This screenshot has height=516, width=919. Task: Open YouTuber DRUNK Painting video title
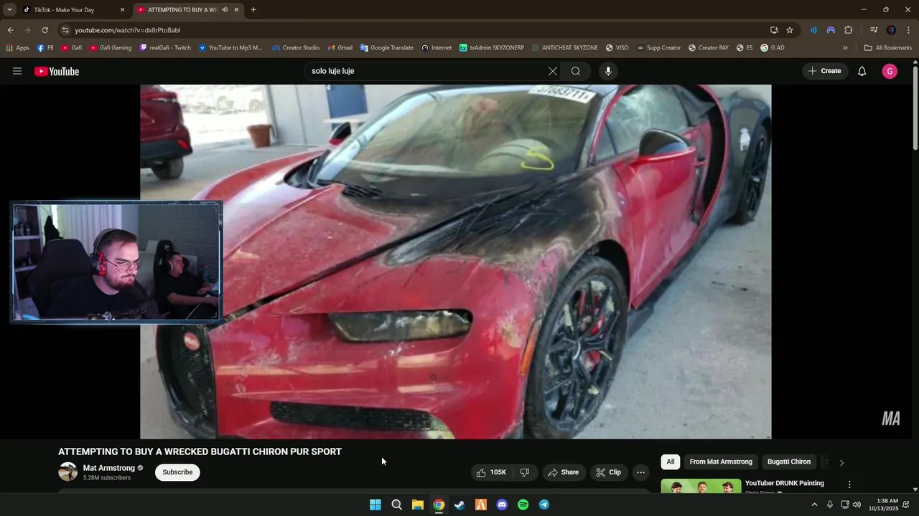tap(784, 484)
